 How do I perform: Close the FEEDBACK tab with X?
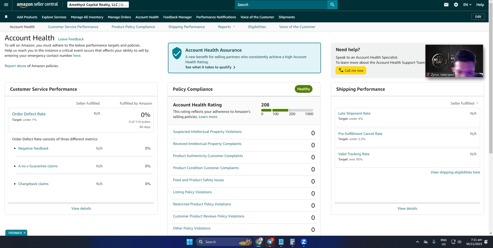tap(25, 233)
